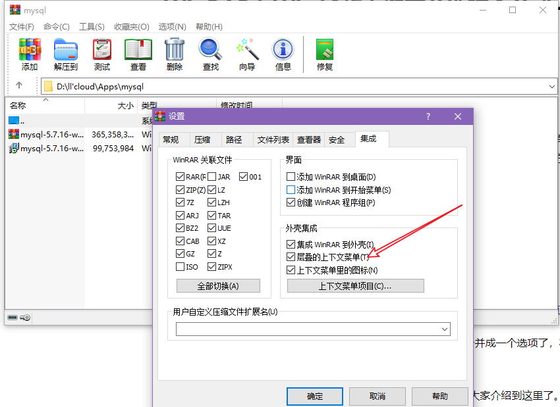Open the 收藏夹(O) menu
560x407 pixels.
131,27
